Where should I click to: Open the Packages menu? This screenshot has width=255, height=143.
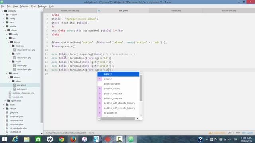(x=42, y=6)
